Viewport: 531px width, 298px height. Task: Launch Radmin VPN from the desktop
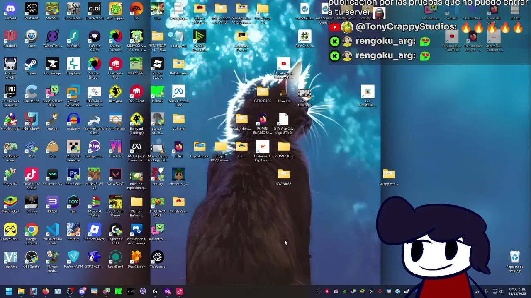(x=73, y=260)
